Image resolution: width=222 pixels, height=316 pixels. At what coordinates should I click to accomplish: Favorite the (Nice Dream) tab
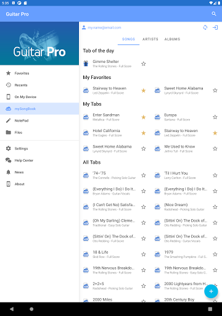[x=215, y=207]
